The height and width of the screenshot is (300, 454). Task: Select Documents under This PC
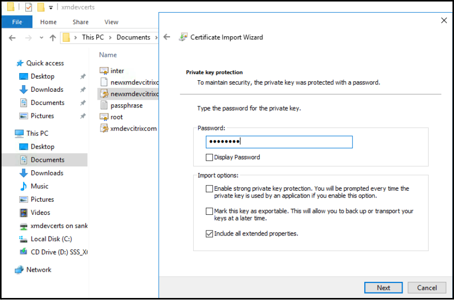[44, 160]
